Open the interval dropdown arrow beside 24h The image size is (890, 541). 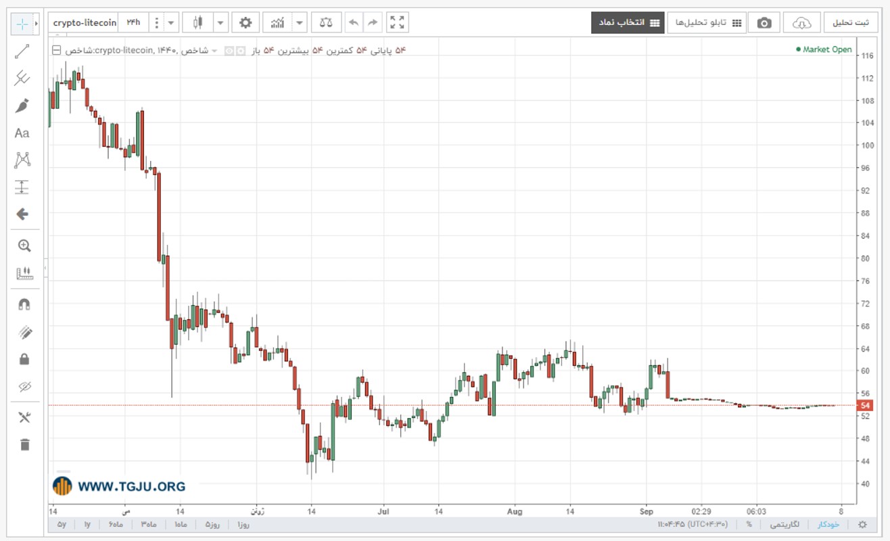pyautogui.click(x=172, y=23)
